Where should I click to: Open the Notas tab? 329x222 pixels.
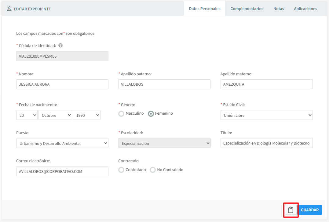coord(279,9)
